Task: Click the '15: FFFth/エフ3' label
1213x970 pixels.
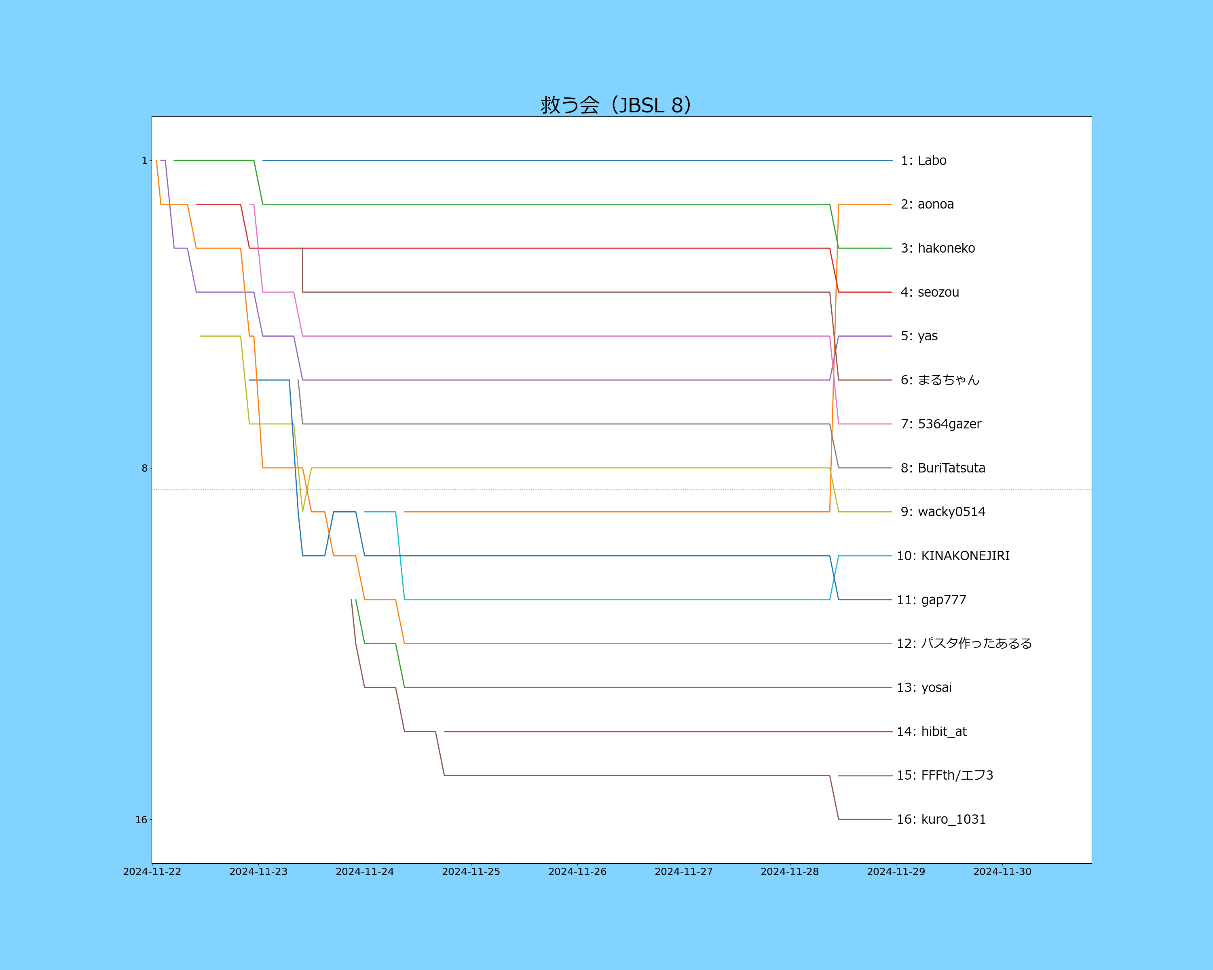Action: pyautogui.click(x=945, y=776)
